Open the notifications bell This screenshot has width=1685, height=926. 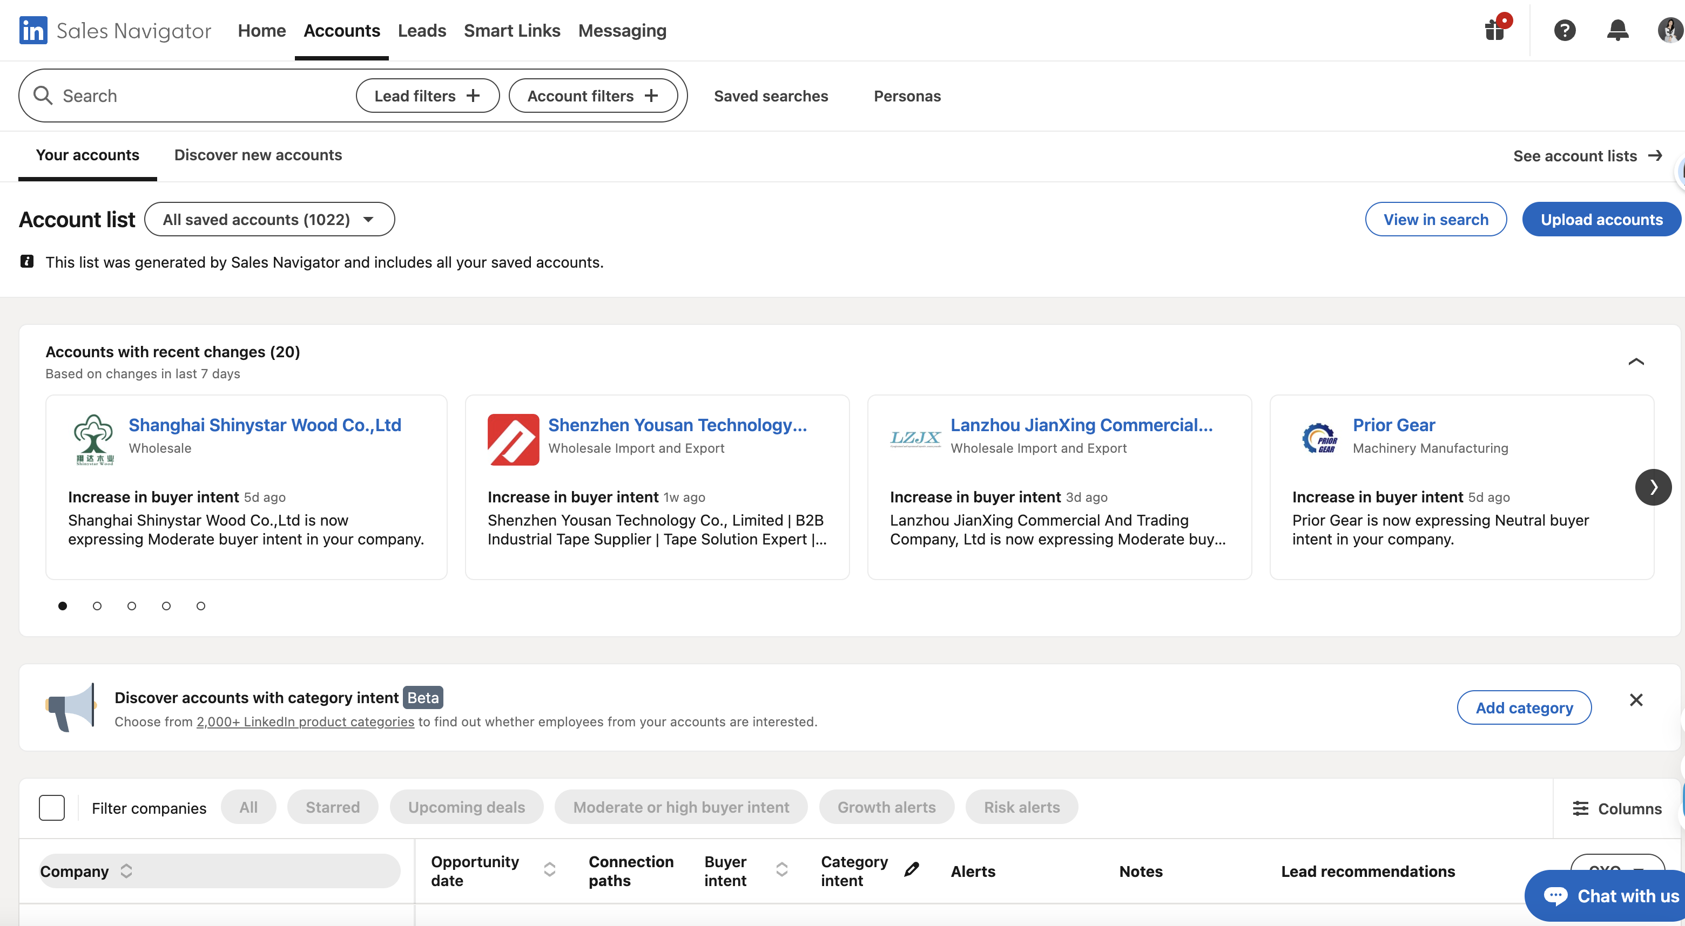pyautogui.click(x=1617, y=30)
